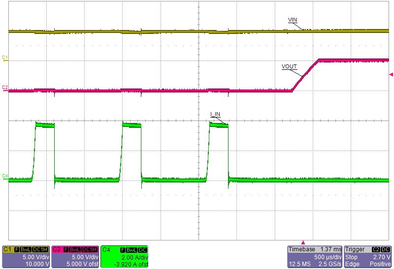This screenshot has height=269, width=394.
Task: Click the Edge trigger type text
Action: coord(352,264)
